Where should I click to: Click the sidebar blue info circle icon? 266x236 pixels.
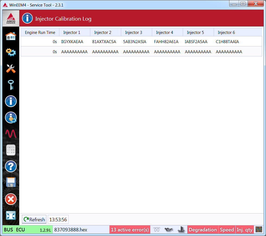point(11,101)
